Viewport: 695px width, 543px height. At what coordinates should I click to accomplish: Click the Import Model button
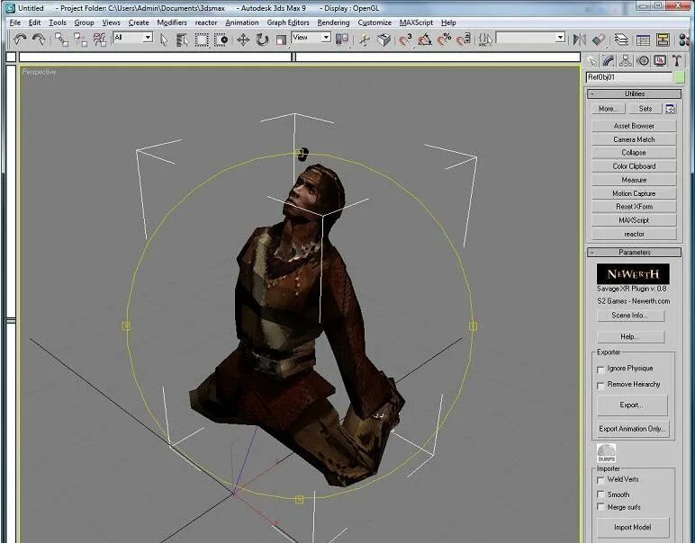(x=633, y=528)
